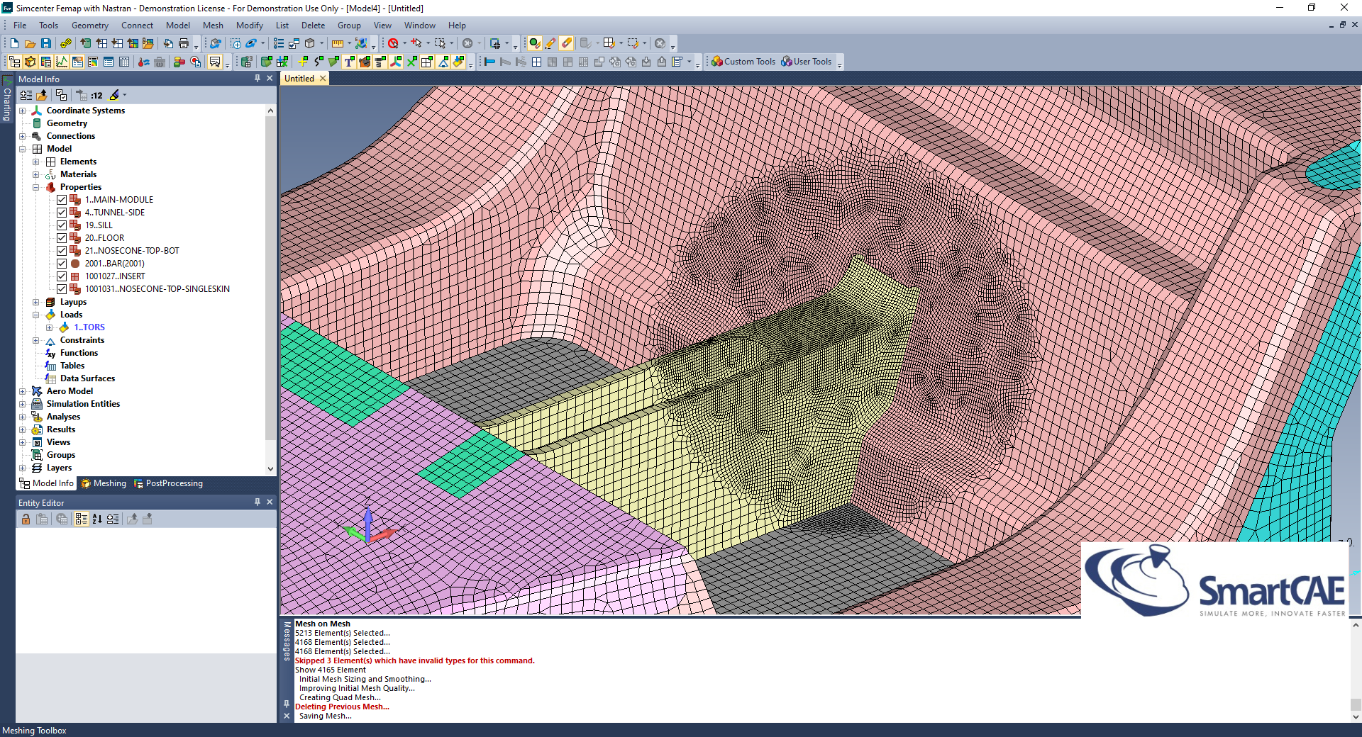
Task: Toggle the 21..NOSECONE-TOP-BOT checkbox
Action: pos(62,251)
